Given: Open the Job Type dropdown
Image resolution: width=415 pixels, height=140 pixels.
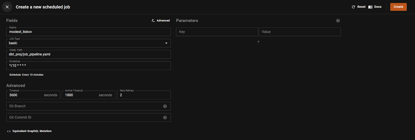Looking at the screenshot, I should (166, 43).
